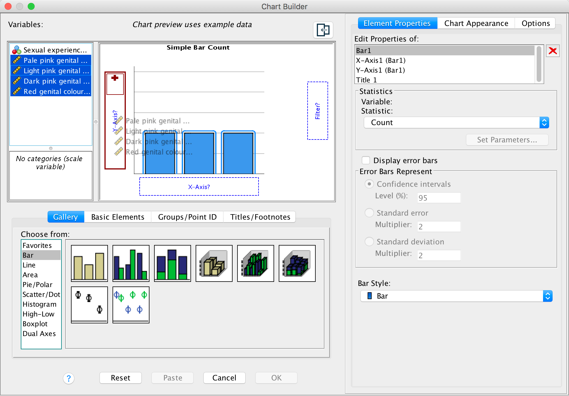Click the red X delete element icon
569x396 pixels.
point(553,51)
